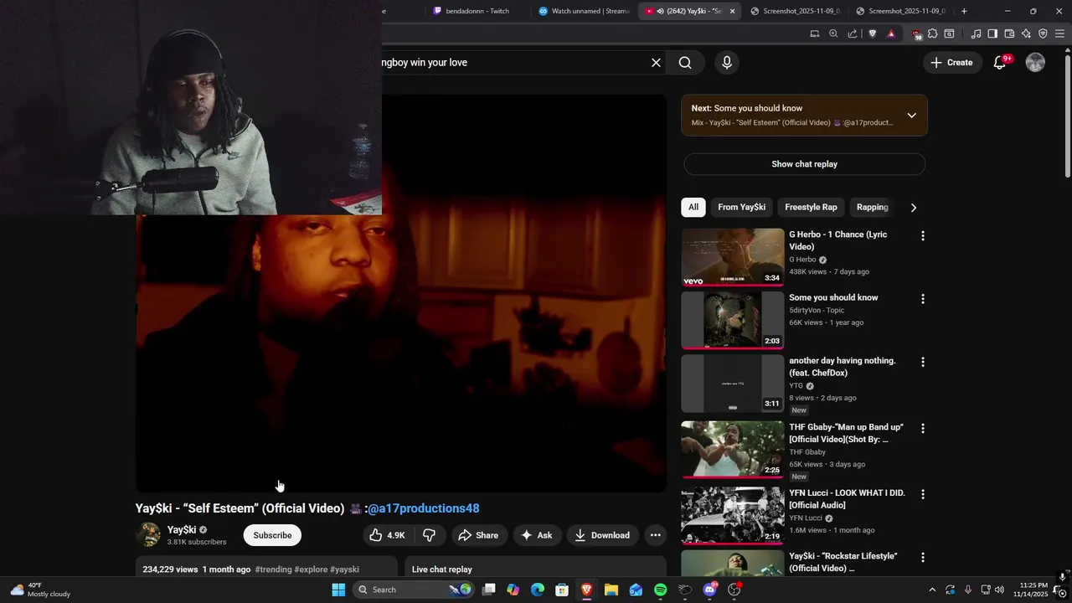Show chat replay
The image size is (1072, 603).
[x=804, y=164]
